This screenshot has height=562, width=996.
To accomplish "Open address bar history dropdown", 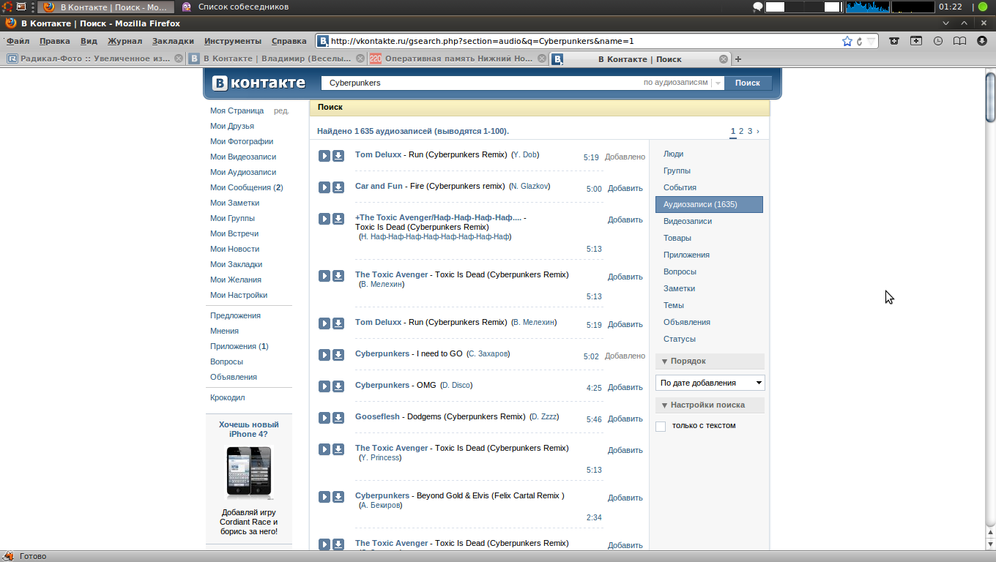I will [x=871, y=41].
